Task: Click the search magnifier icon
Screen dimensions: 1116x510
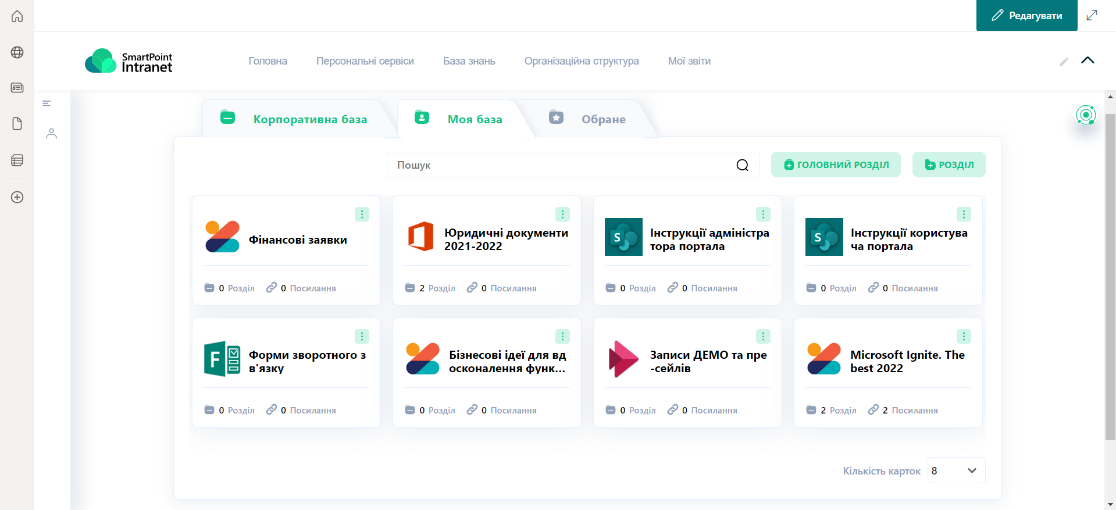Action: [742, 165]
